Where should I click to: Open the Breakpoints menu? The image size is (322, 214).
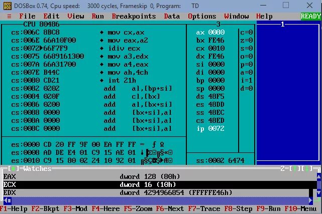134,16
